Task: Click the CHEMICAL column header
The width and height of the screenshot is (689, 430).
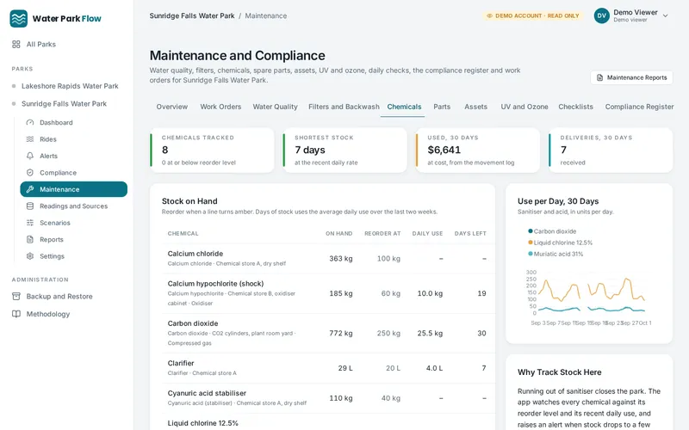Action: [183, 233]
